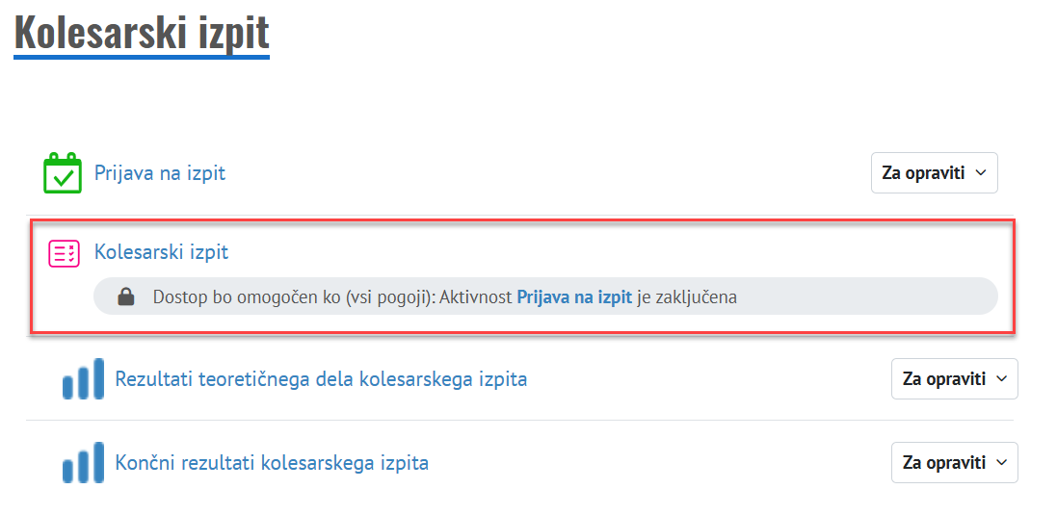Click the chevron arrow in Rezultati teoretičnega dela's status button
1057x515 pixels.
click(x=1001, y=379)
